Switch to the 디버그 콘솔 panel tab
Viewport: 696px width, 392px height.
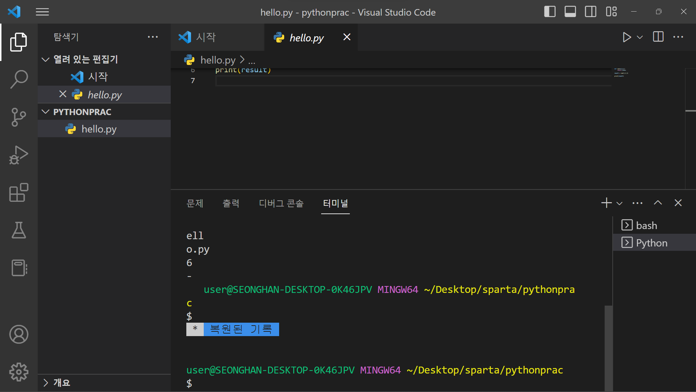coord(281,203)
